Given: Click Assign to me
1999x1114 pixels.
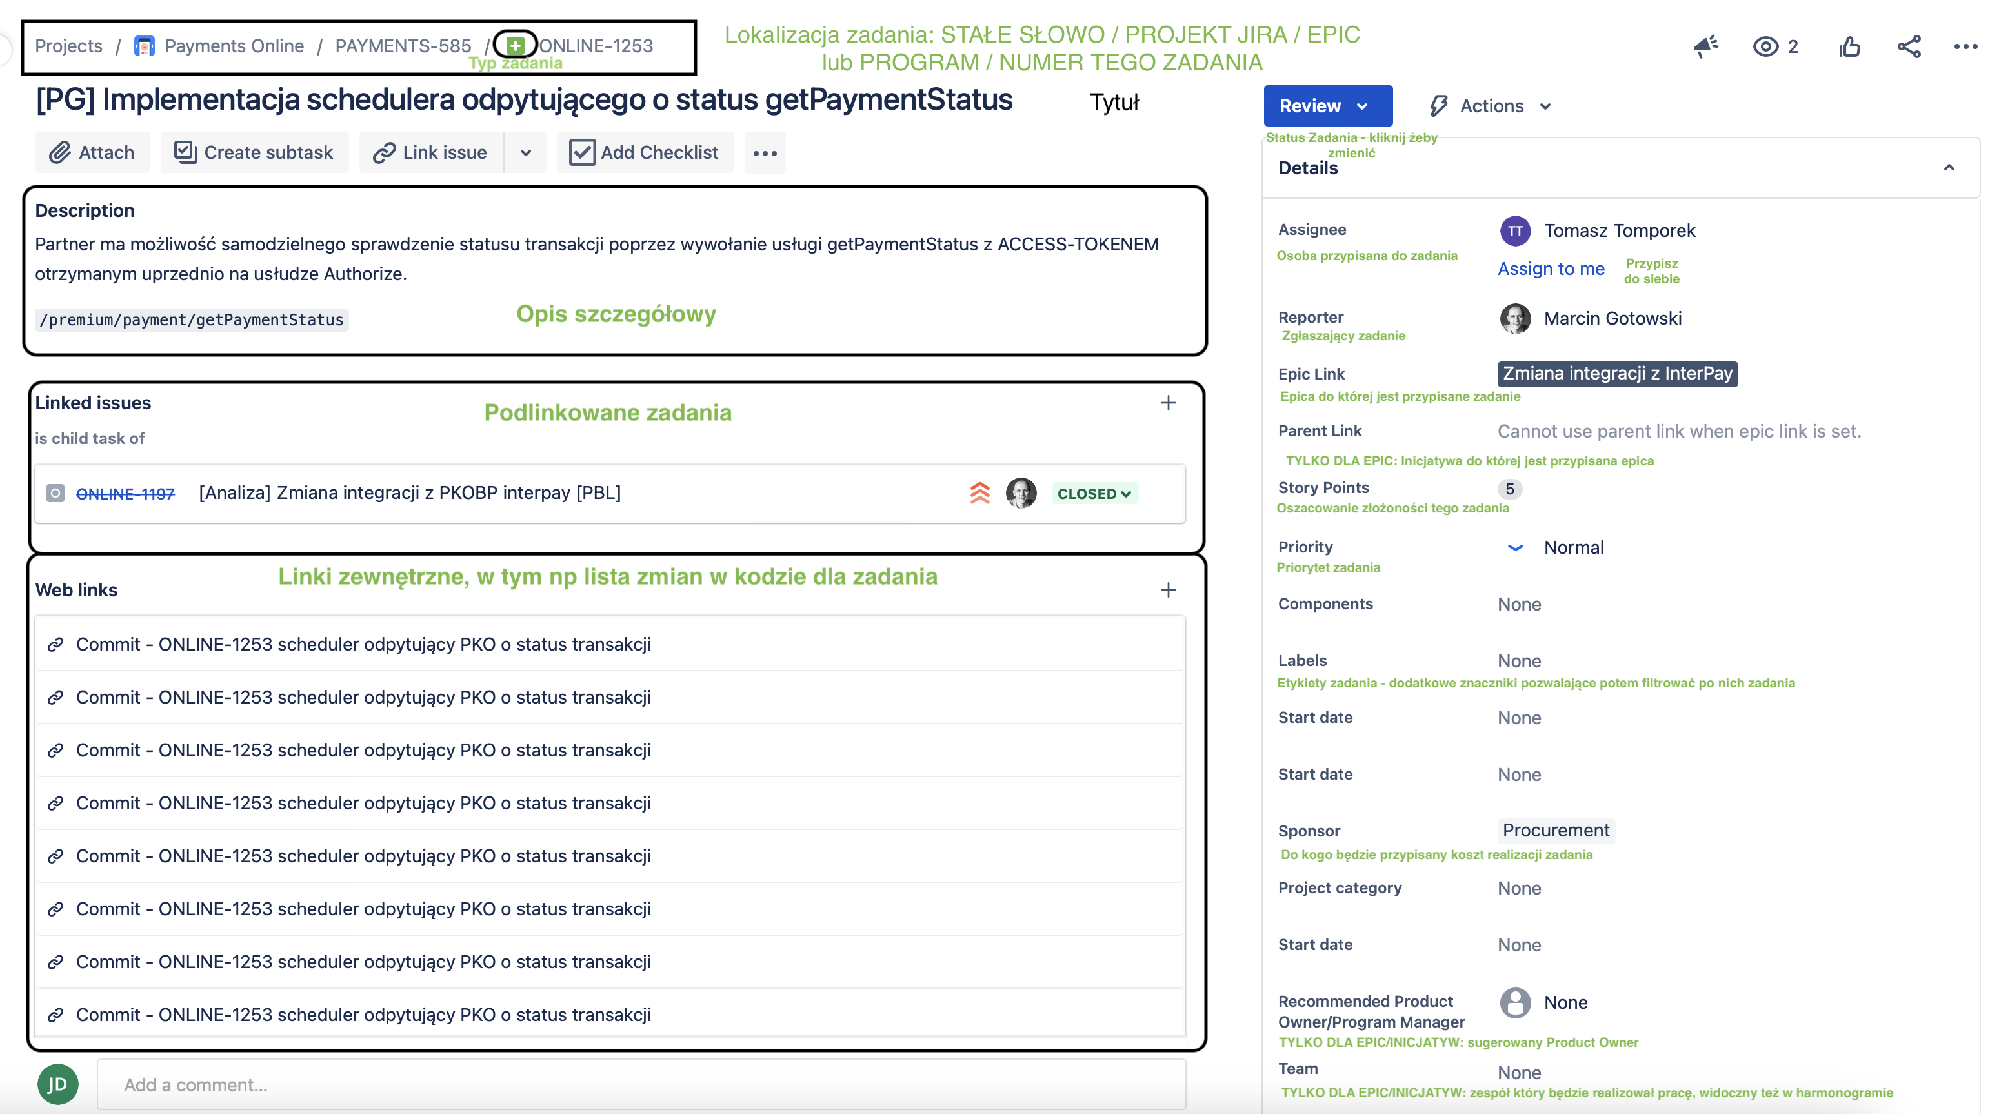Looking at the screenshot, I should (x=1551, y=268).
